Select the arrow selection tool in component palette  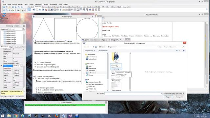pyautogui.click(x=29, y=10)
